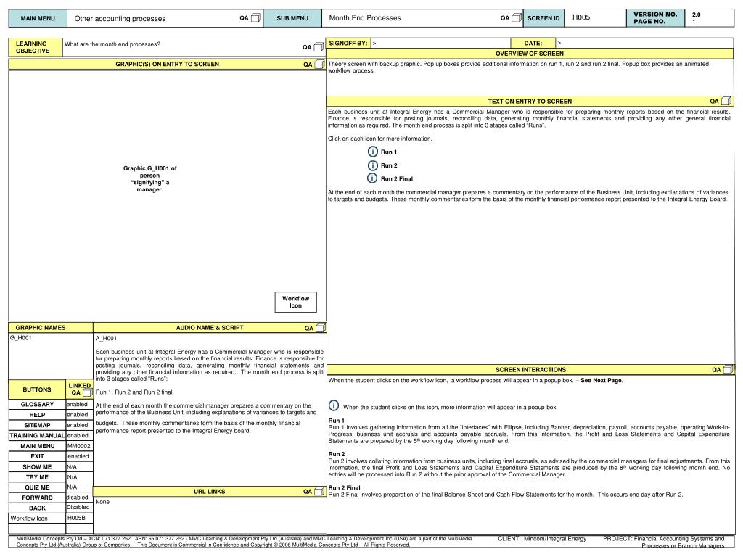
Task: Click the info icon beside Run 1
Action: tap(373, 152)
